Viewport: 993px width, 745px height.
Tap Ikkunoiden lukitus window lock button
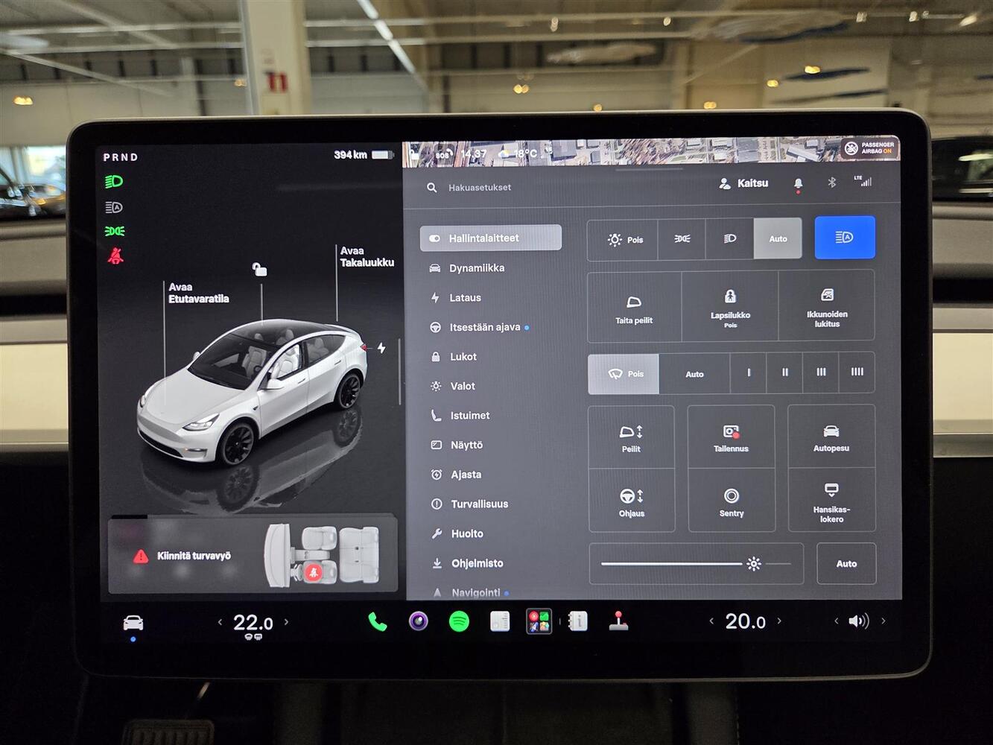827,306
